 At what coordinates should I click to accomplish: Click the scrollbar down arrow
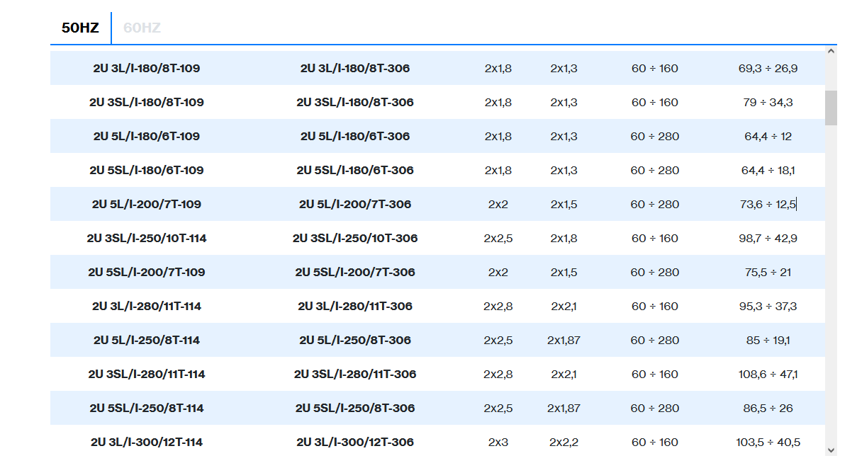(831, 450)
